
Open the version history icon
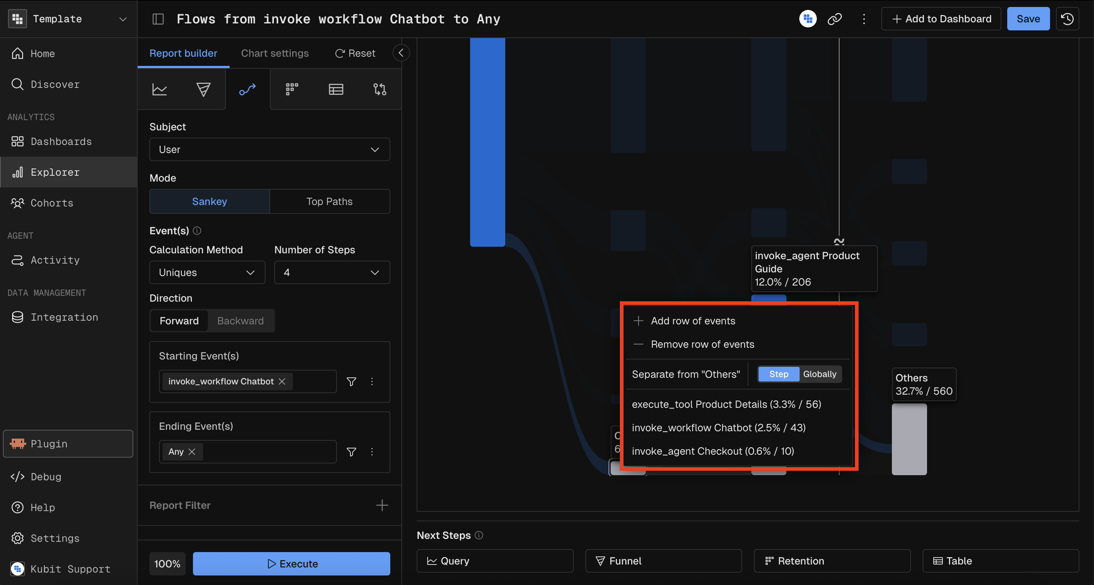(1067, 19)
